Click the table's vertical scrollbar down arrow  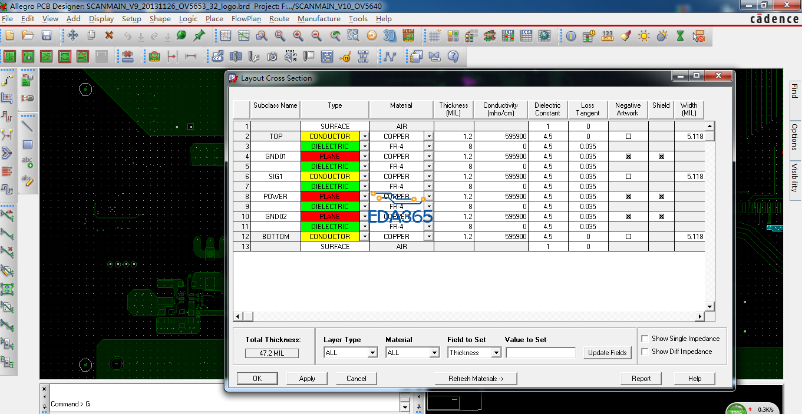(710, 306)
